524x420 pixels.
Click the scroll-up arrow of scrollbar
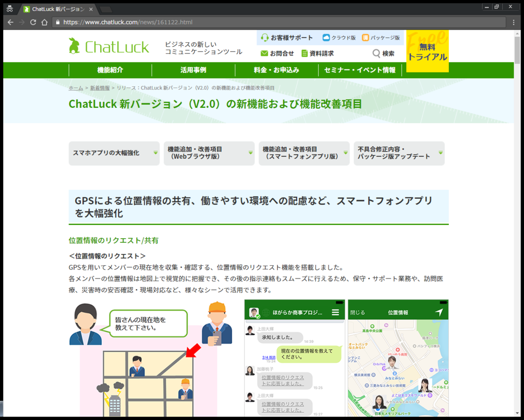pos(517,33)
